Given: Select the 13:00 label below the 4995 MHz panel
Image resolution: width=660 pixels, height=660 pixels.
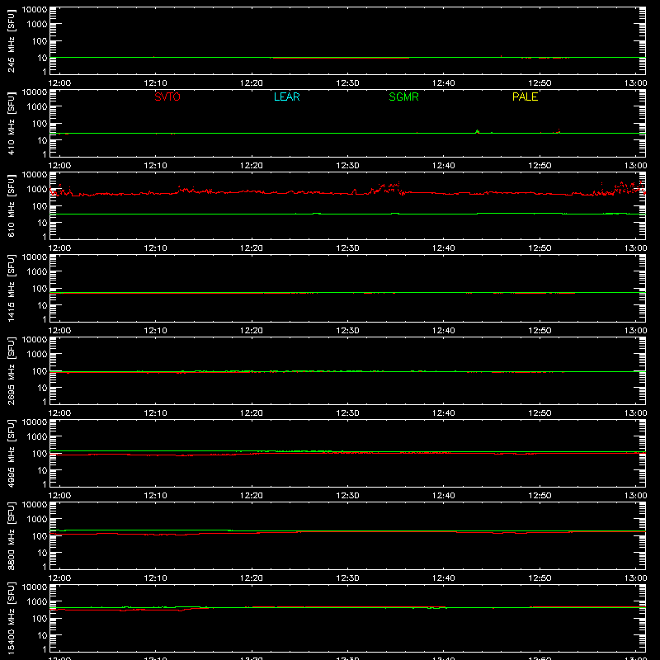Looking at the screenshot, I should click(635, 496).
